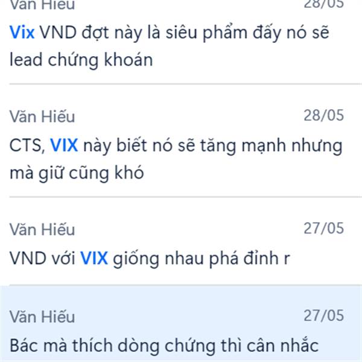362x362 pixels.
Task: Select the "lead chứng khoán" message line
Action: 81,60
